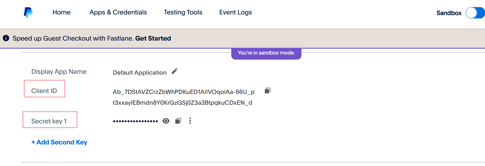Open the three-dot menu for Secret key 1
Screen dimensions: 485x166
[190, 121]
